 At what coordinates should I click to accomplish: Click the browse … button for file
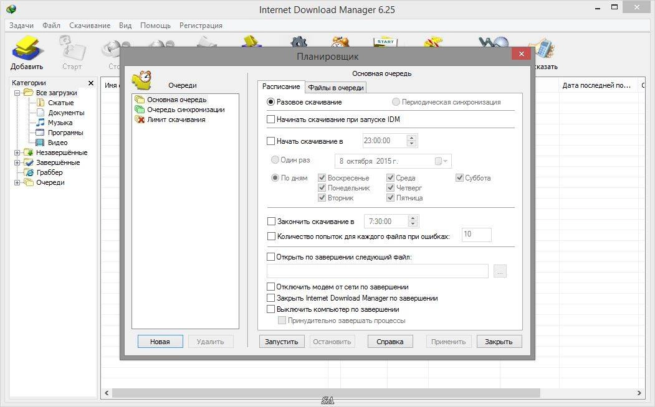[x=500, y=271]
